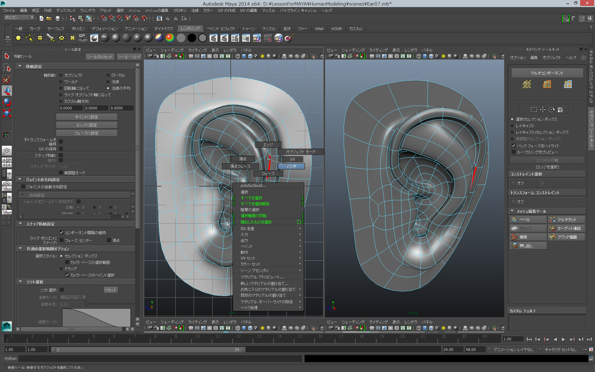Collapse the snap move settings section
This screenshot has height=372, width=595.
pyautogui.click(x=20, y=224)
